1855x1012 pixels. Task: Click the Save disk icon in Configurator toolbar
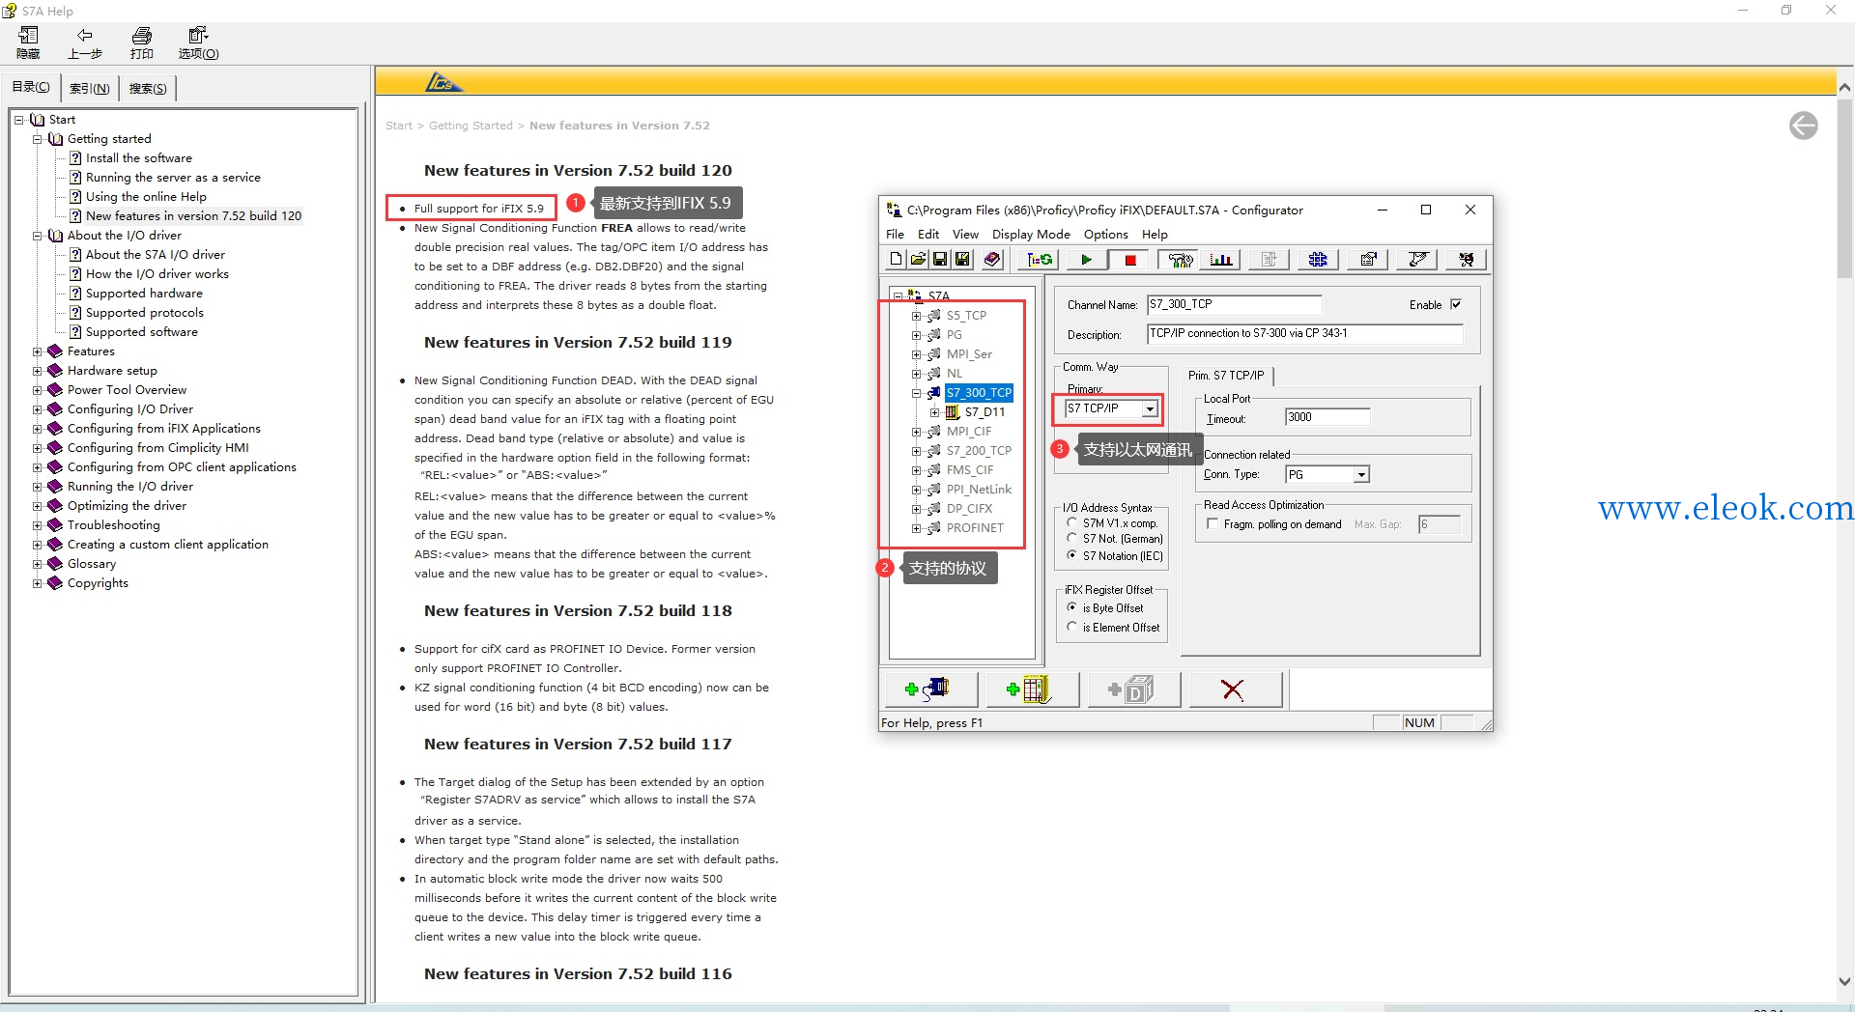pyautogui.click(x=940, y=259)
